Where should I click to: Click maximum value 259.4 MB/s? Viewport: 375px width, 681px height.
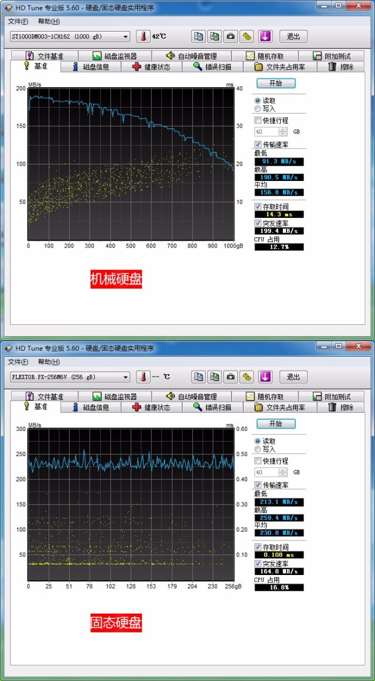(x=279, y=518)
